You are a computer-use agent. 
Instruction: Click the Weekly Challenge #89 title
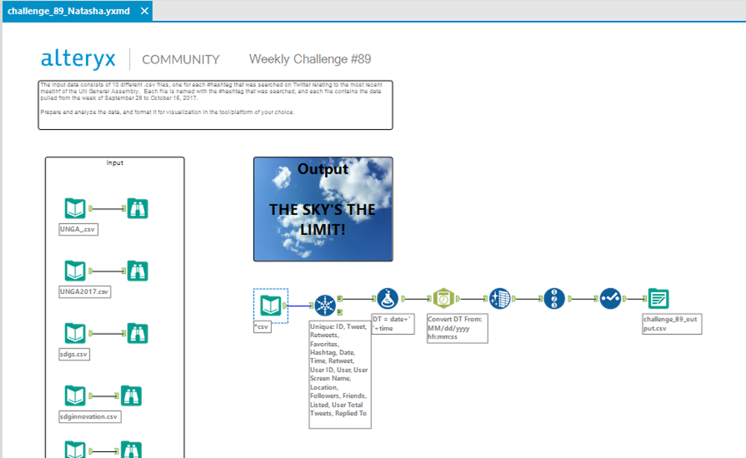[310, 59]
